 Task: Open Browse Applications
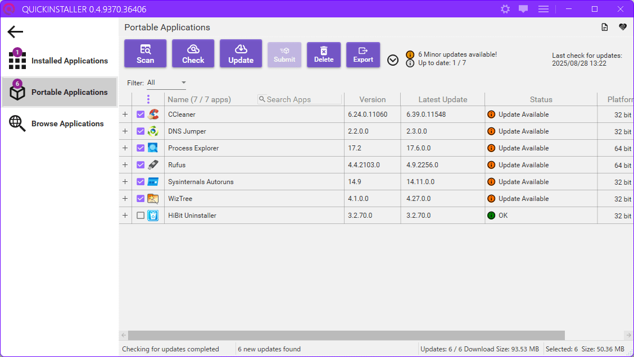pos(60,123)
